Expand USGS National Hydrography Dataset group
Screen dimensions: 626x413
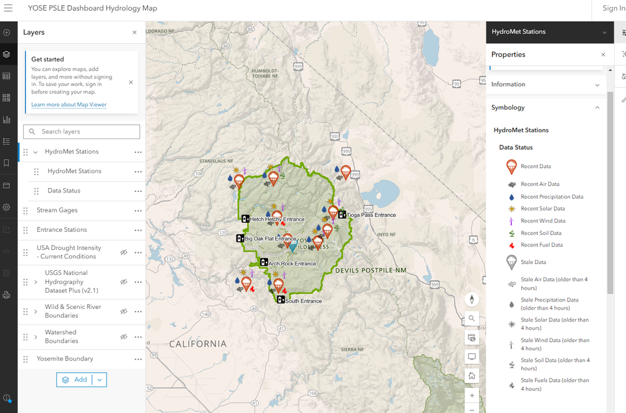[36, 282]
